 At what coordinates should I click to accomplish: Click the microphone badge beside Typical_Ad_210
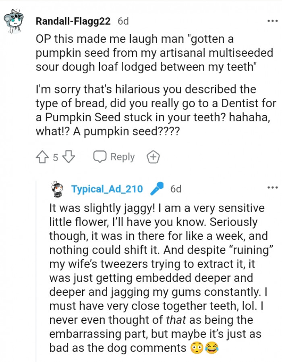click(x=157, y=188)
